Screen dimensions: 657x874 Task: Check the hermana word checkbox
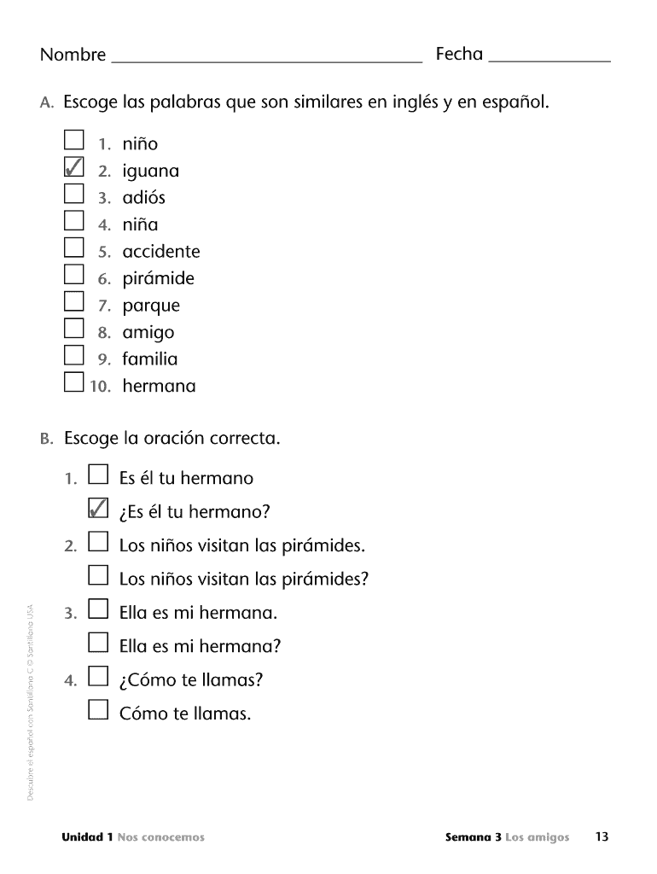coord(74,382)
